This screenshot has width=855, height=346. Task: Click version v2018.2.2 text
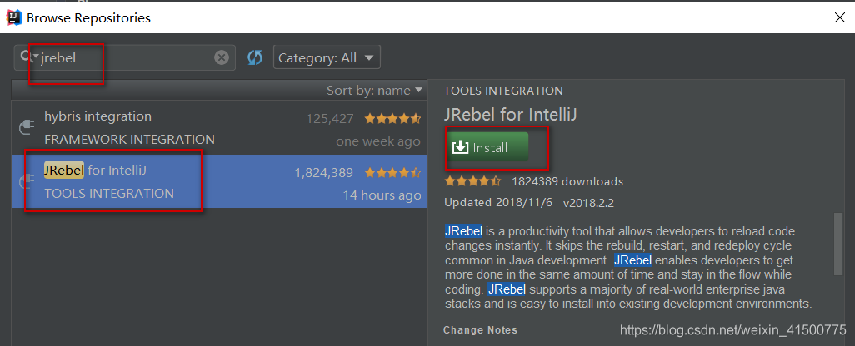point(589,203)
